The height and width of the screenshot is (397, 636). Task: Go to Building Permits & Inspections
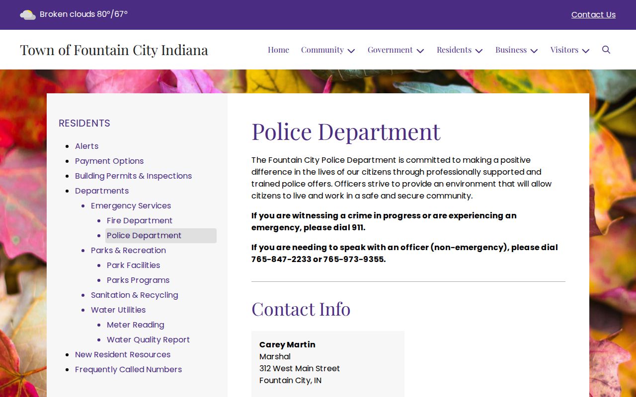click(x=133, y=176)
